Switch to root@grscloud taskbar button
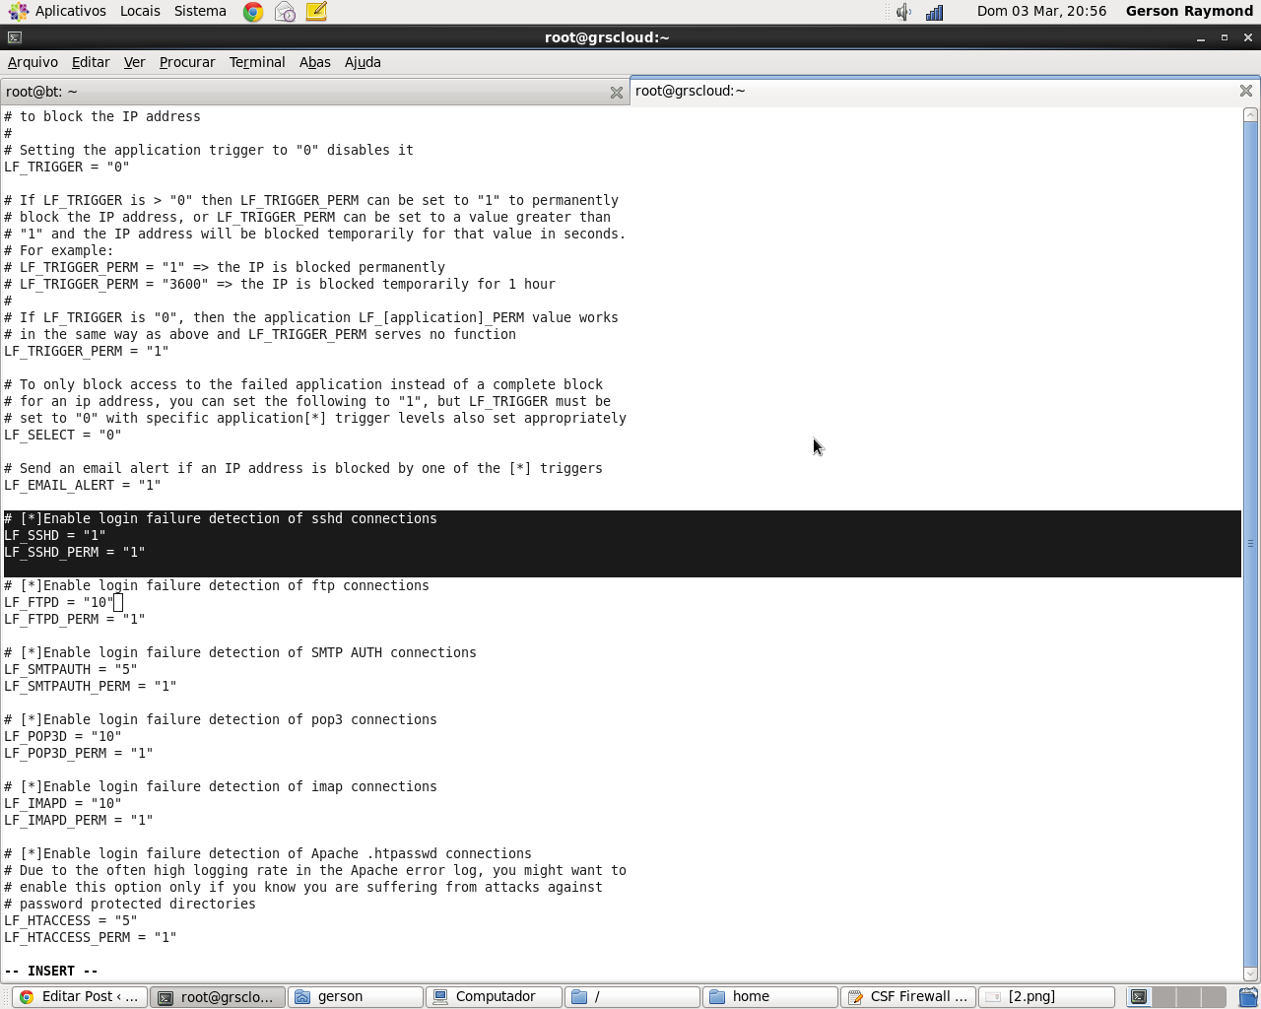 pos(218,997)
